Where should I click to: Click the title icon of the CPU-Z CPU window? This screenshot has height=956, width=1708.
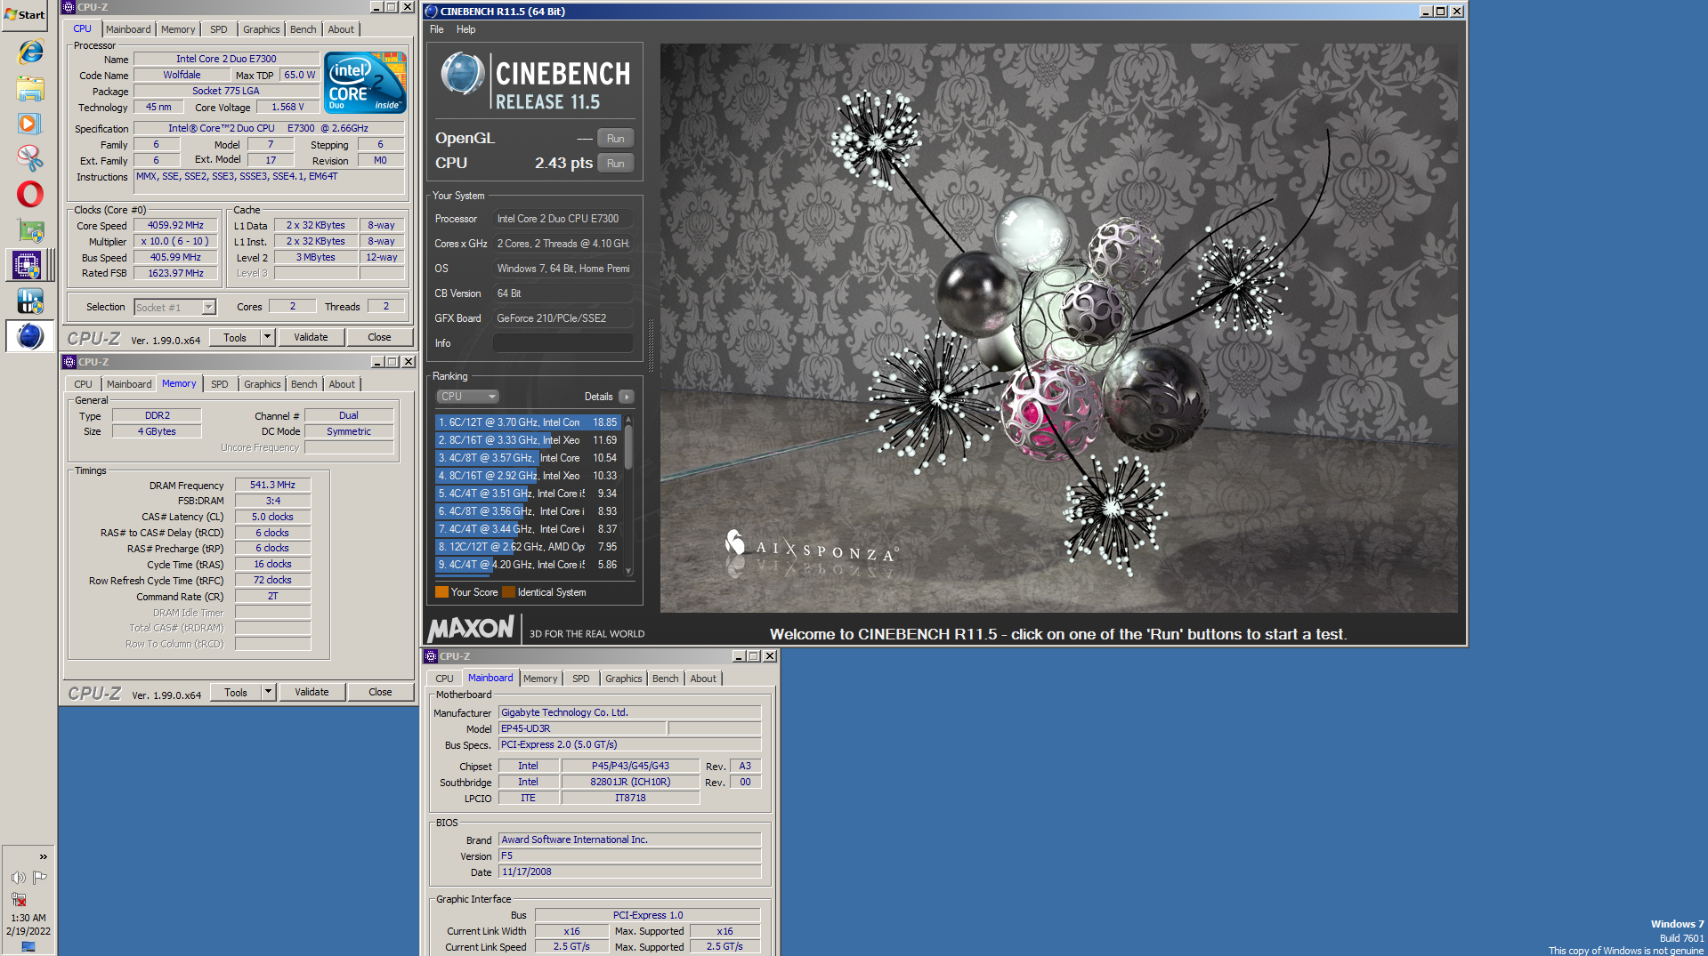coord(69,7)
